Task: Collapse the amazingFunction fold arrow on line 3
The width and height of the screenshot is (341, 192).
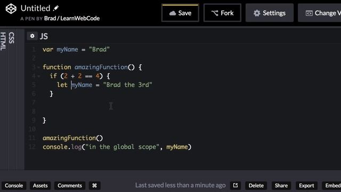Action: coord(39,67)
